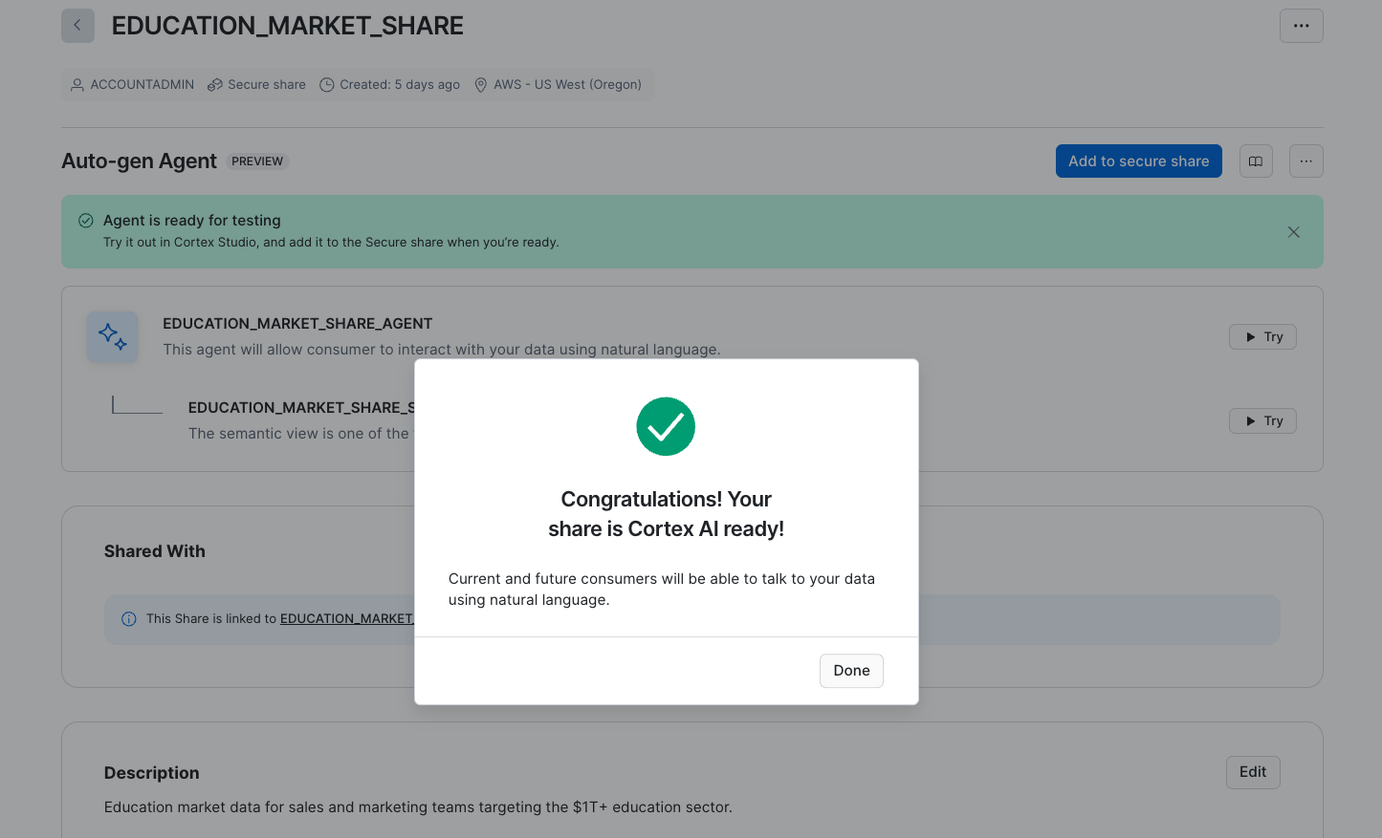The image size is (1382, 838).
Task: Click the location pin icon
Action: pyautogui.click(x=481, y=85)
